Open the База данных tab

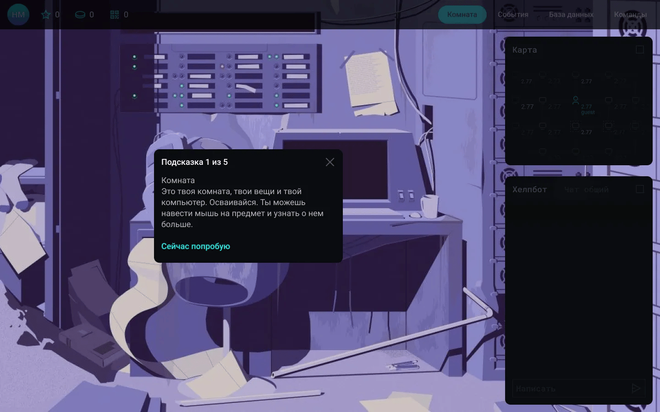click(x=571, y=15)
